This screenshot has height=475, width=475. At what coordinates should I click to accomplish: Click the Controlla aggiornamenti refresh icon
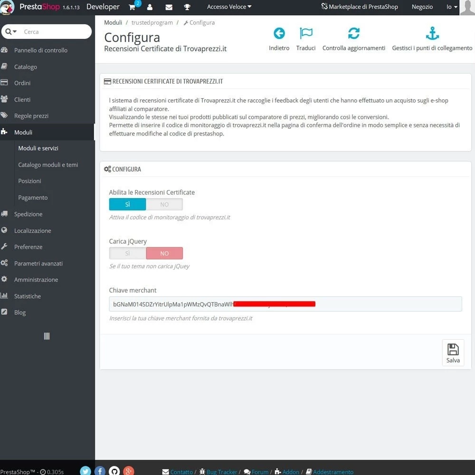click(353, 33)
